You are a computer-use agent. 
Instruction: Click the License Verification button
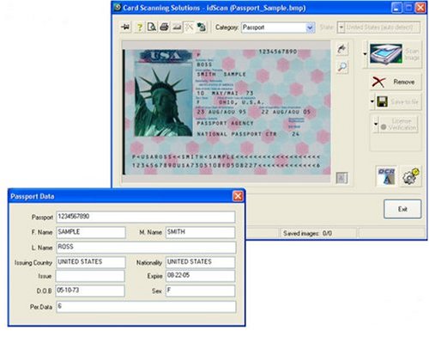click(399, 125)
